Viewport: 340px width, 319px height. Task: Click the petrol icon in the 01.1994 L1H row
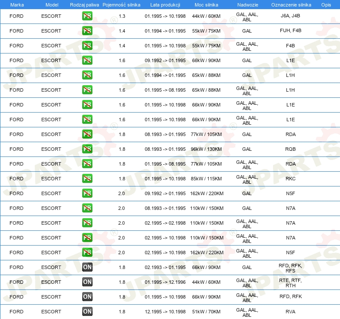point(87,75)
